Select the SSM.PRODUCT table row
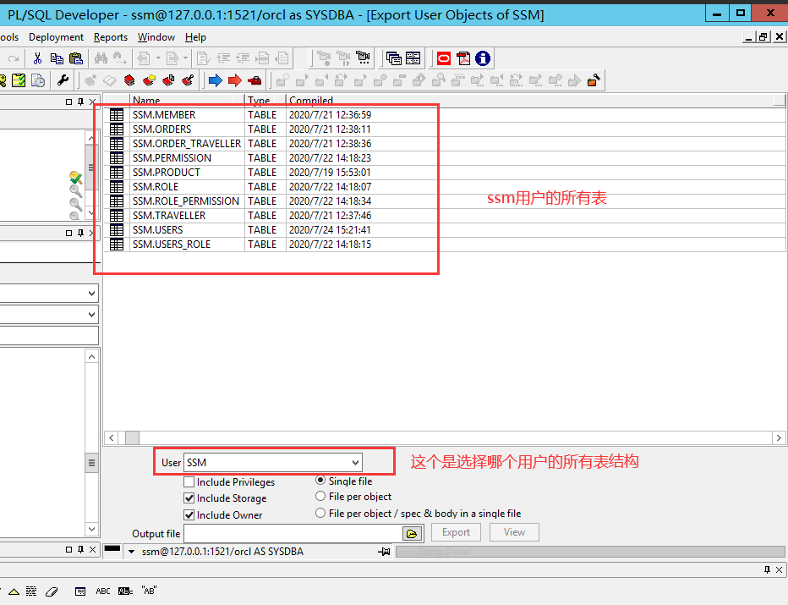 tap(444, 173)
